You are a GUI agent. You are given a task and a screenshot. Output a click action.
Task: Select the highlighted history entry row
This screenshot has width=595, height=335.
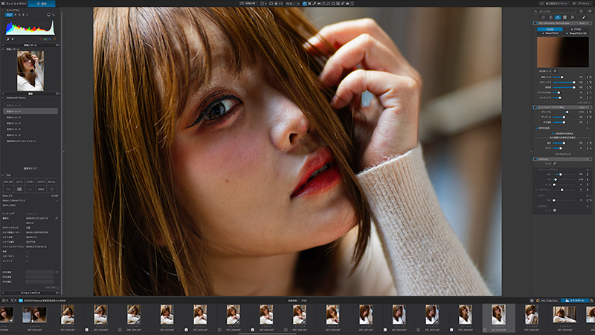30,111
